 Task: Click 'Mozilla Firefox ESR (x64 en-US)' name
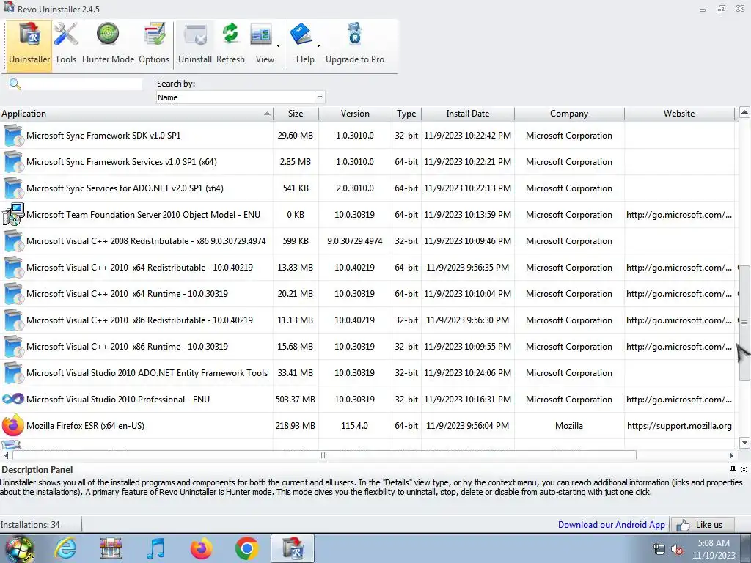coord(85,426)
